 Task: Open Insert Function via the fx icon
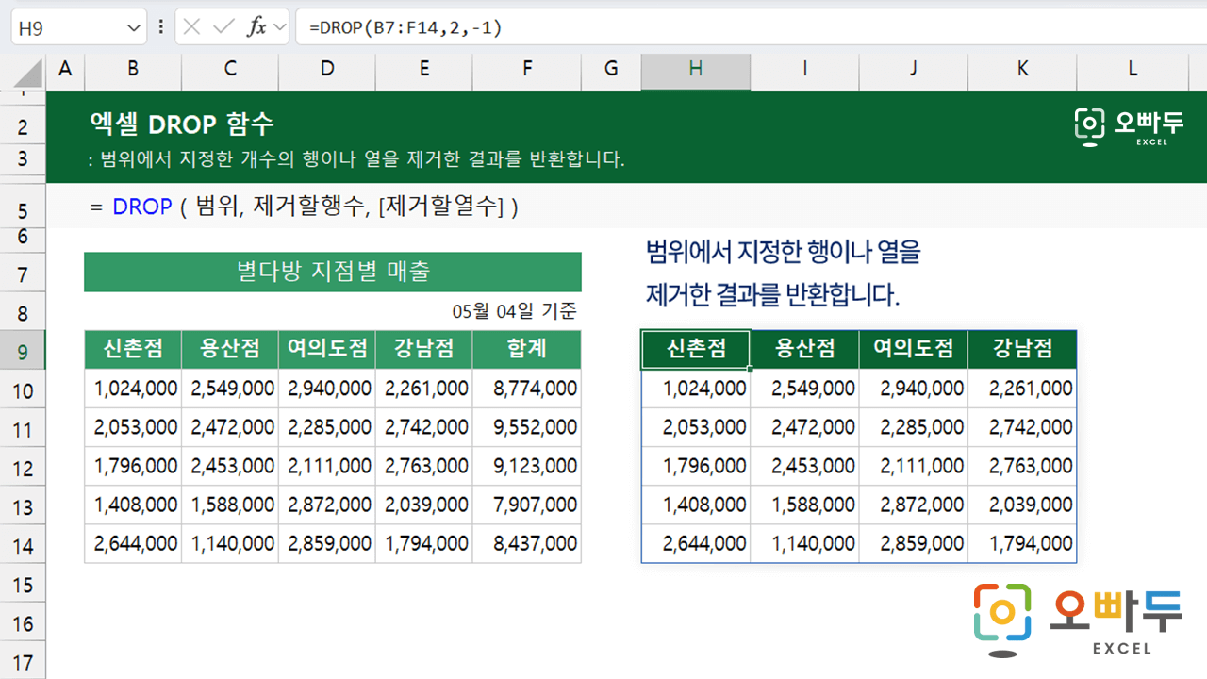256,27
